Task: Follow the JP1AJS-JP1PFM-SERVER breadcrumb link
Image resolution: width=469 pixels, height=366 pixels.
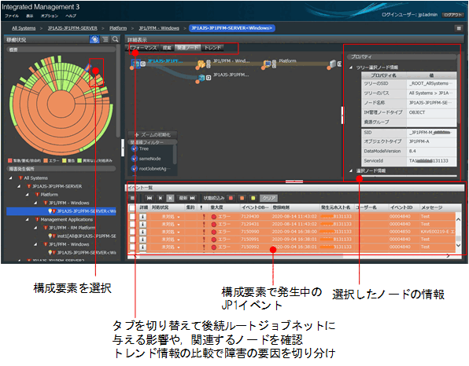Action: click(72, 28)
